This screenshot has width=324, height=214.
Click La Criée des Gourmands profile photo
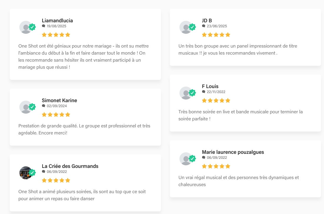[25, 173]
